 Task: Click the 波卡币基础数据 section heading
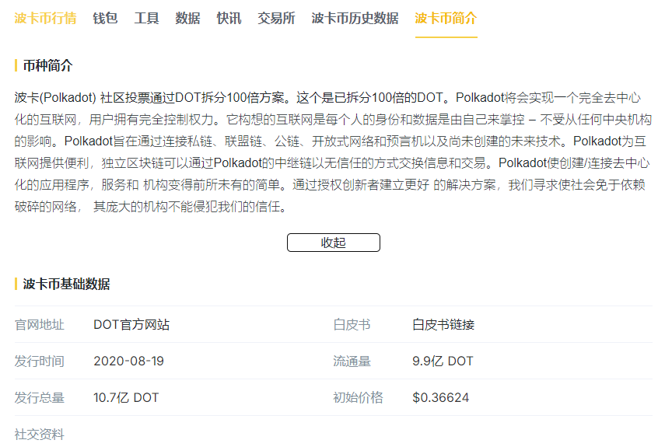(66, 284)
